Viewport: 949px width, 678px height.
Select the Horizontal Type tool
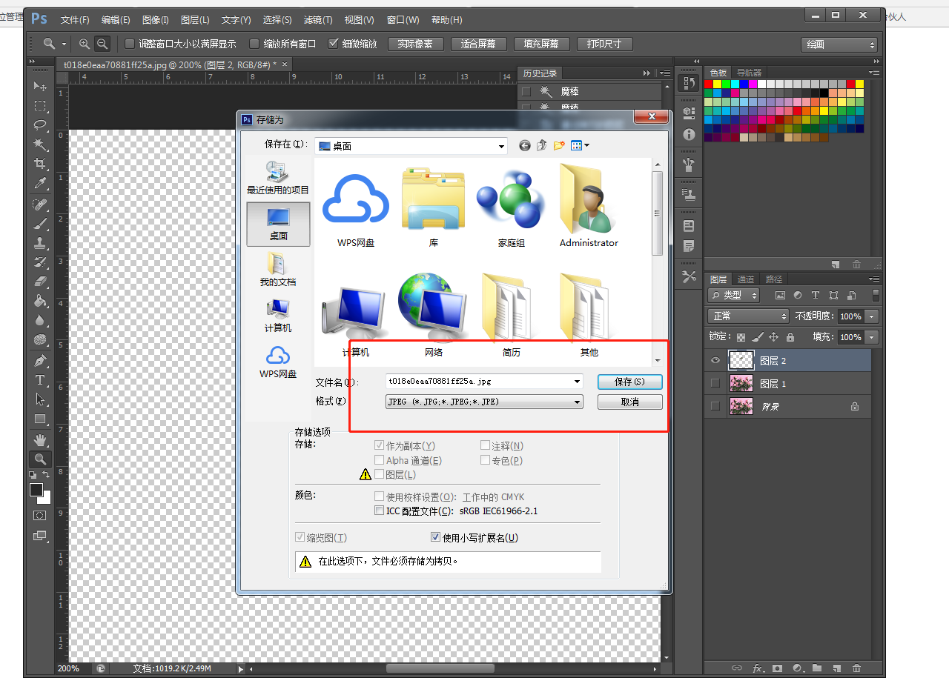pyautogui.click(x=40, y=380)
